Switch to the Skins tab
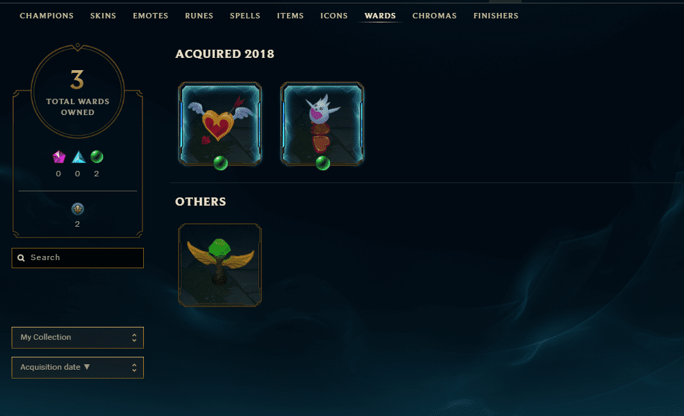Viewport: 684px width, 416px height. click(x=104, y=16)
